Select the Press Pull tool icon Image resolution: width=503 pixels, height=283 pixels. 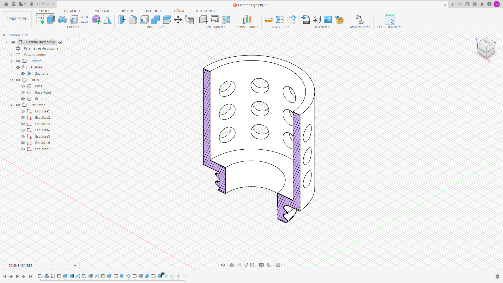pos(122,20)
